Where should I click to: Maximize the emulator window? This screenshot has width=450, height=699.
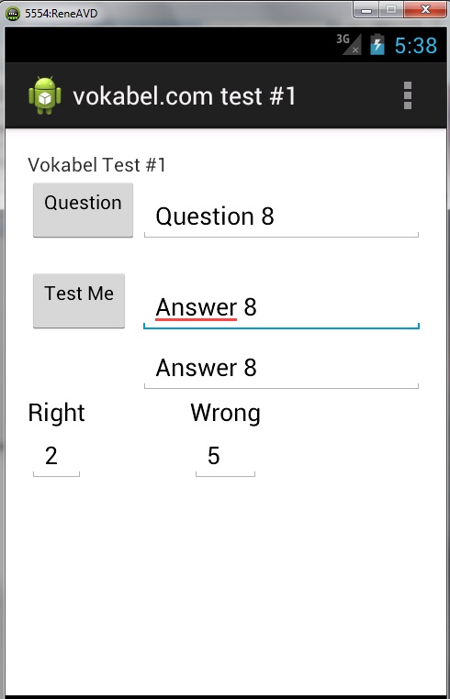392,10
